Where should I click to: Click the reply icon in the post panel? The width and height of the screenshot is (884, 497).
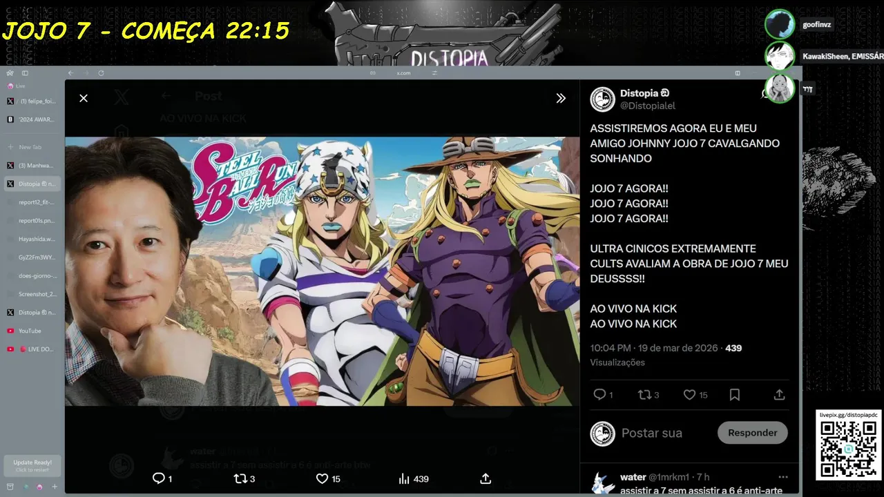coord(599,395)
